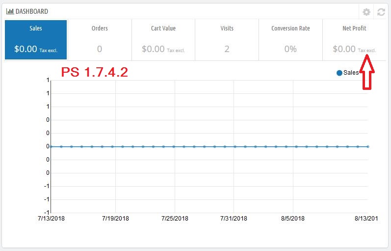Select the Sales KPI tab
391x251 pixels.
pos(36,39)
